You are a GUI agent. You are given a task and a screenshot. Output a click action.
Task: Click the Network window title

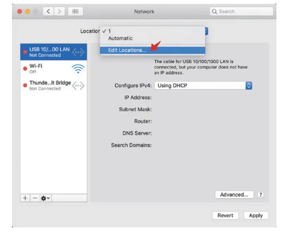point(144,12)
